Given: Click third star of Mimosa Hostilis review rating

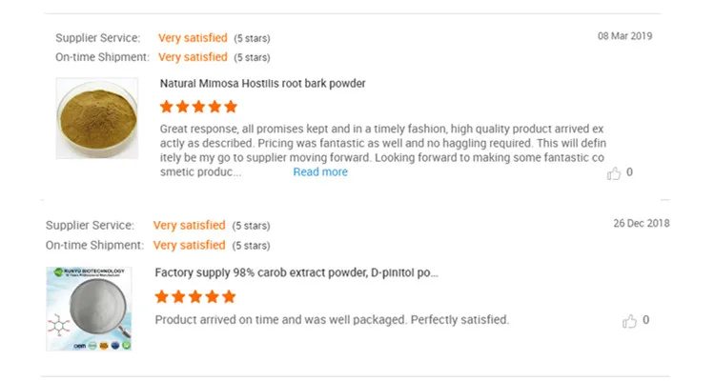Looking at the screenshot, I should [198, 107].
